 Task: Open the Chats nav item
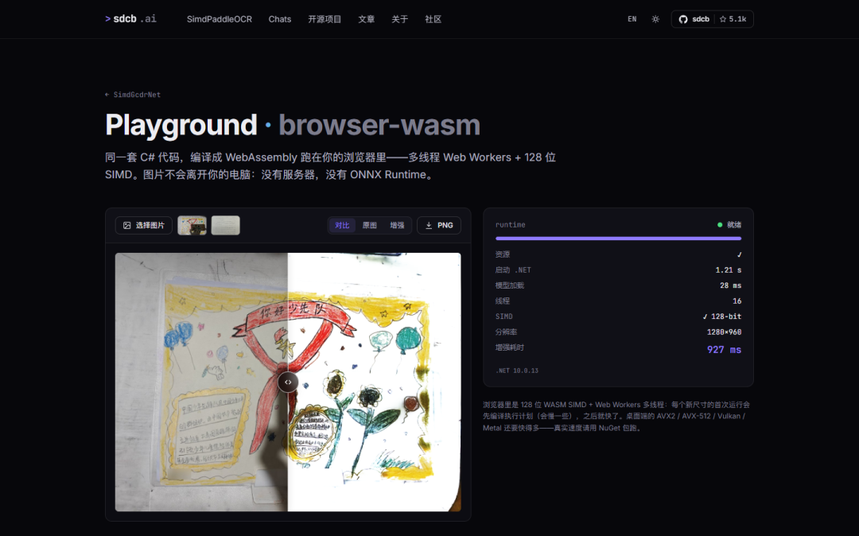(x=279, y=19)
